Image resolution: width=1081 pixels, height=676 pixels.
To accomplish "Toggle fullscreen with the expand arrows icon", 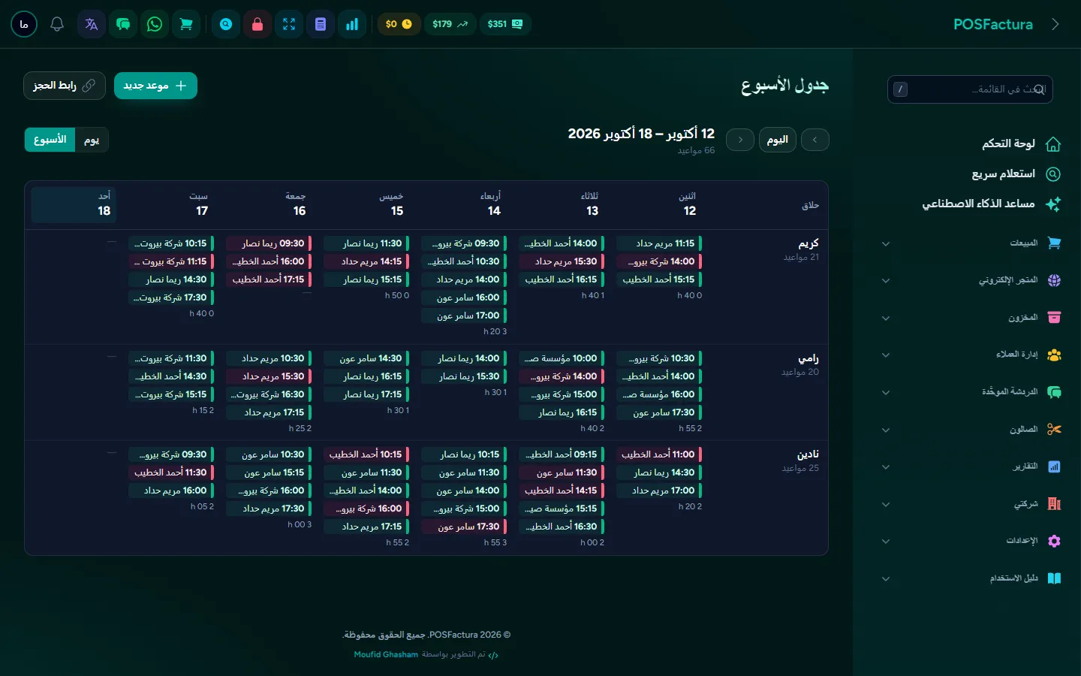I will pos(289,24).
